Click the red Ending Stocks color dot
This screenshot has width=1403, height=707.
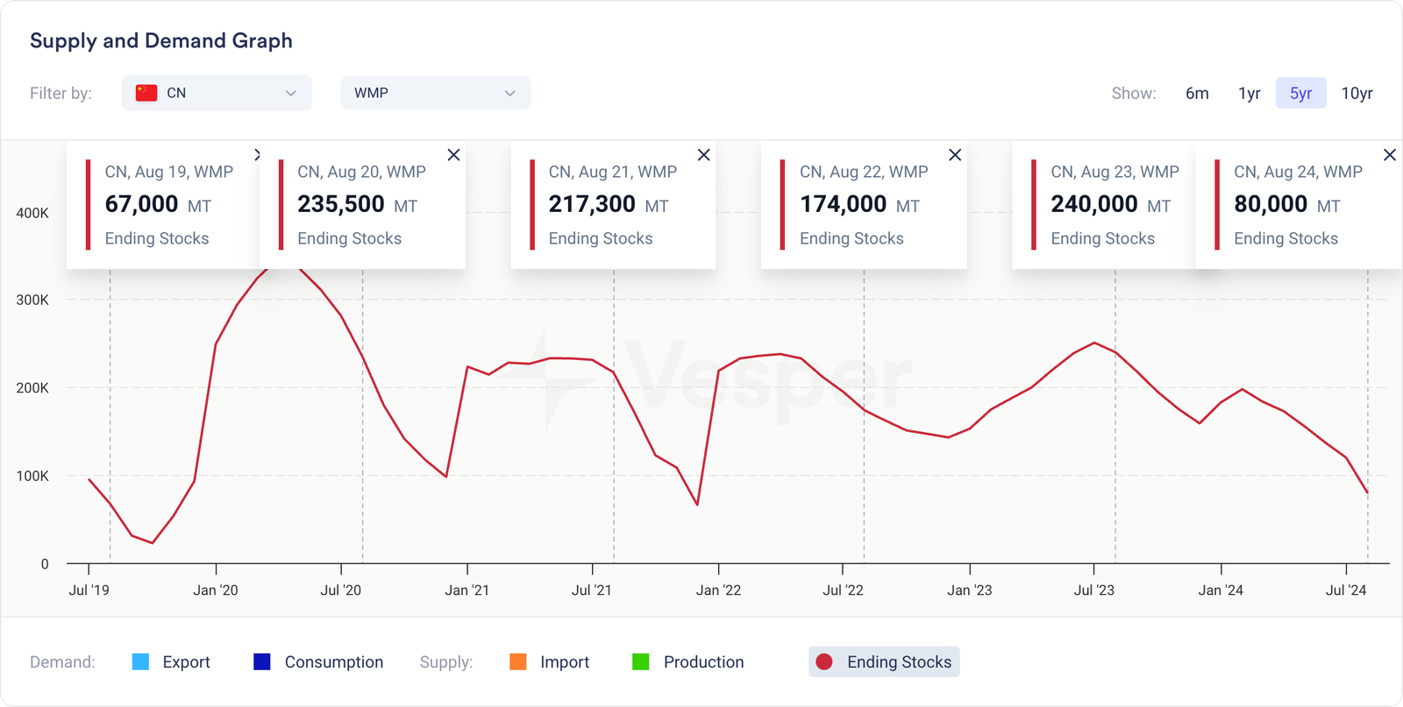point(824,662)
